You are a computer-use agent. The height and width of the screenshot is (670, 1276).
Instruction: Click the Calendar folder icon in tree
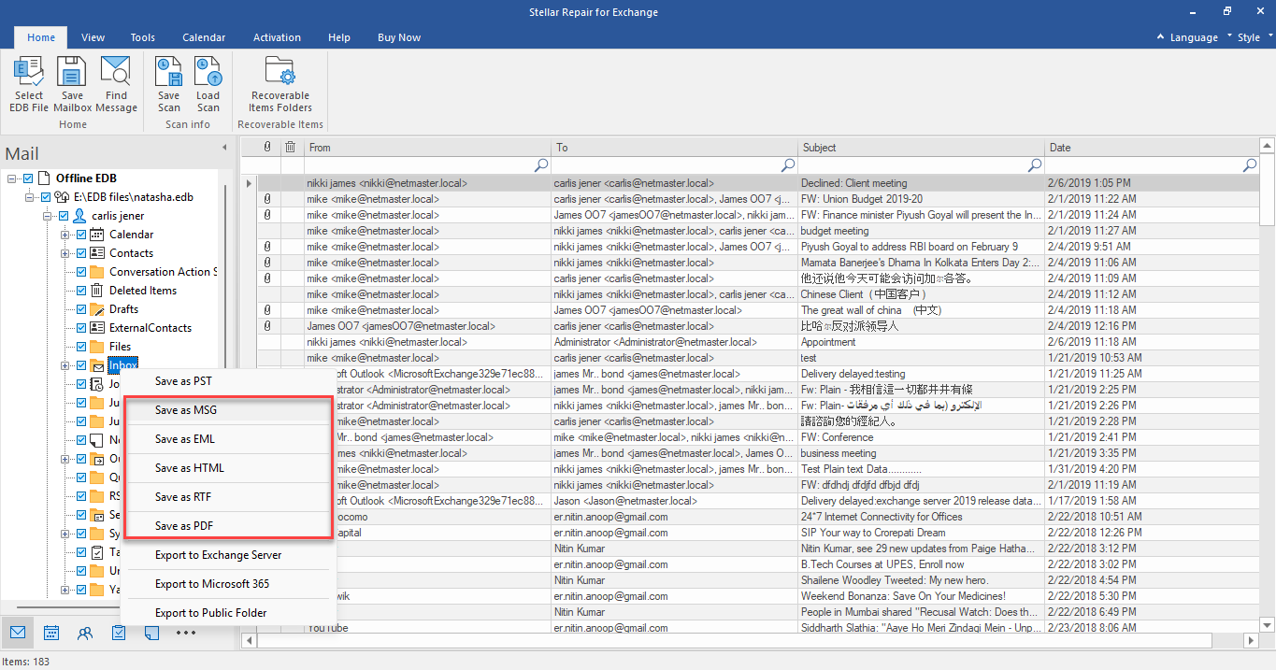pyautogui.click(x=97, y=235)
